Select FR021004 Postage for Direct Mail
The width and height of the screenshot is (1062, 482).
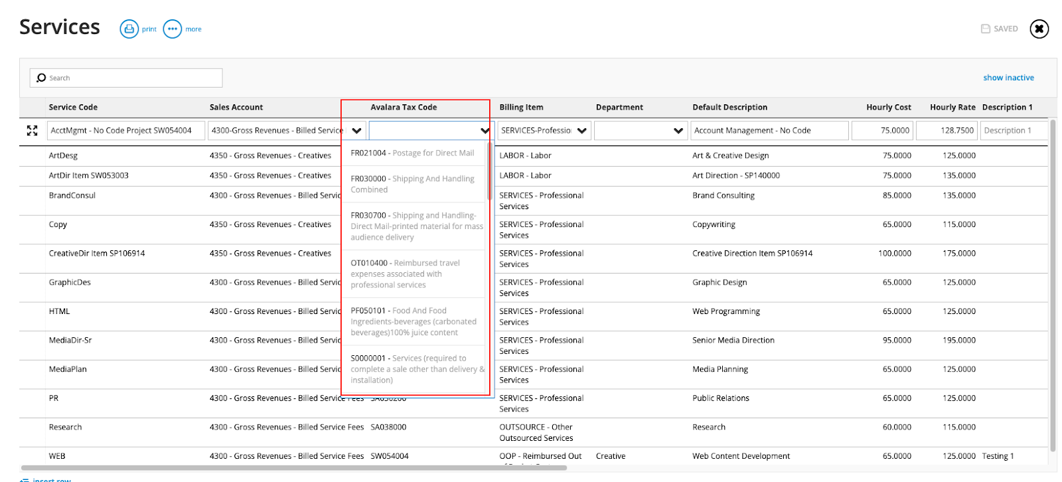pyautogui.click(x=413, y=153)
